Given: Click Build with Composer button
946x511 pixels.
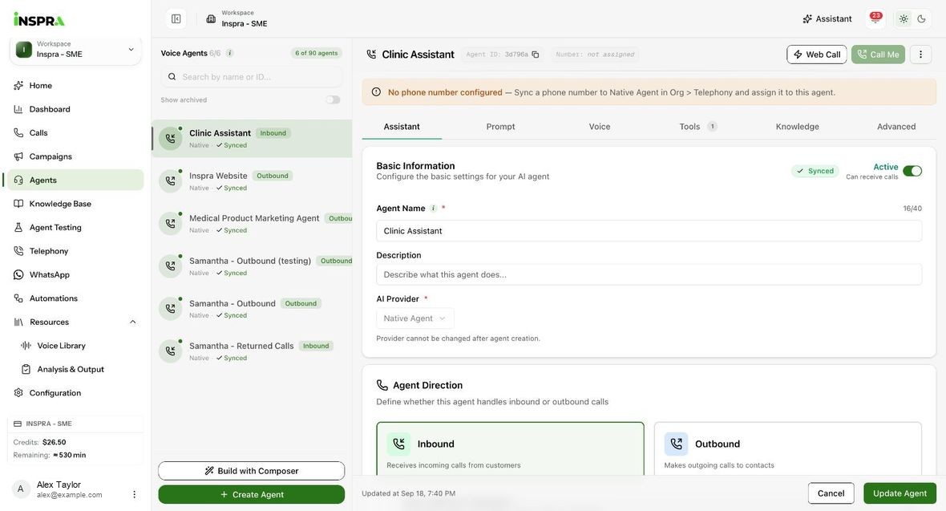Looking at the screenshot, I should [252, 471].
